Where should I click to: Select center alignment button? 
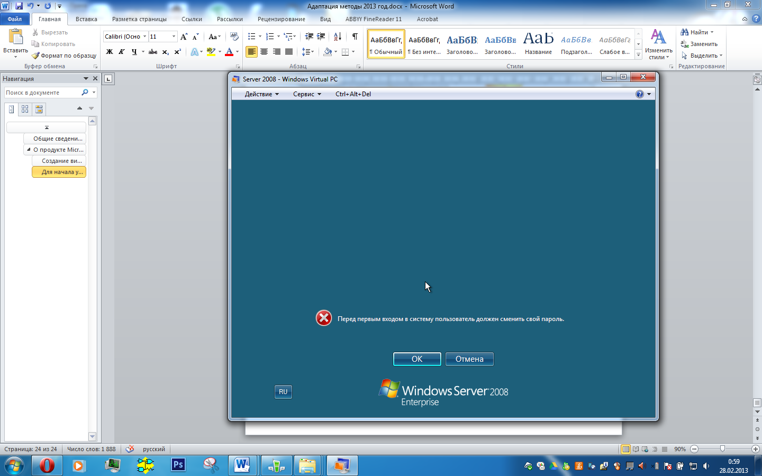coord(264,52)
